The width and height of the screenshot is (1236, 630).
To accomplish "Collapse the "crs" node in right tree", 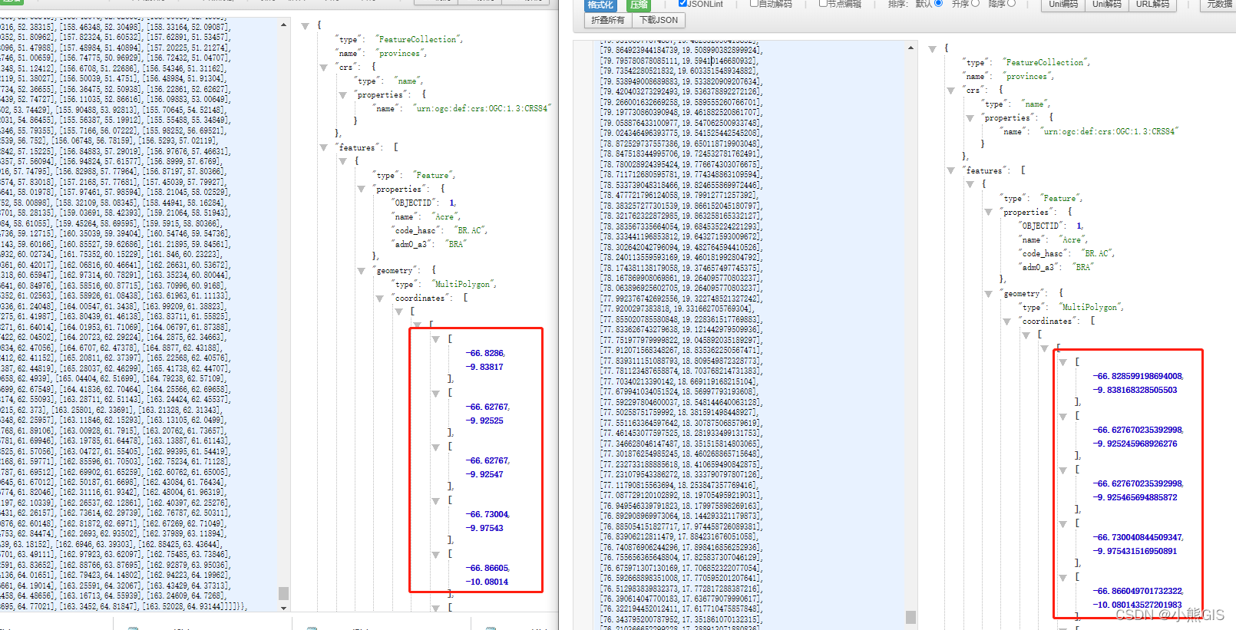I will [x=951, y=91].
